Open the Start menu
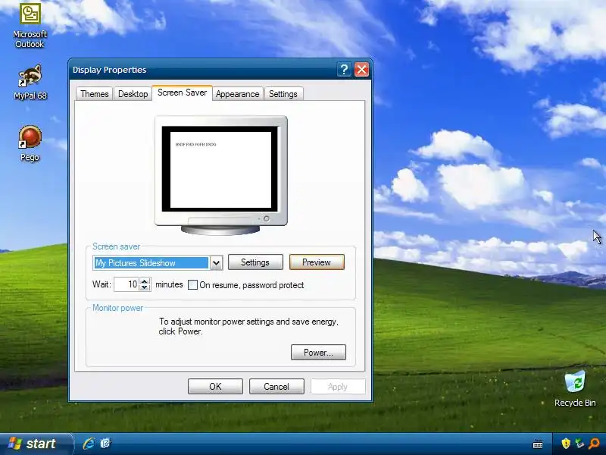The image size is (606, 455). pyautogui.click(x=35, y=444)
